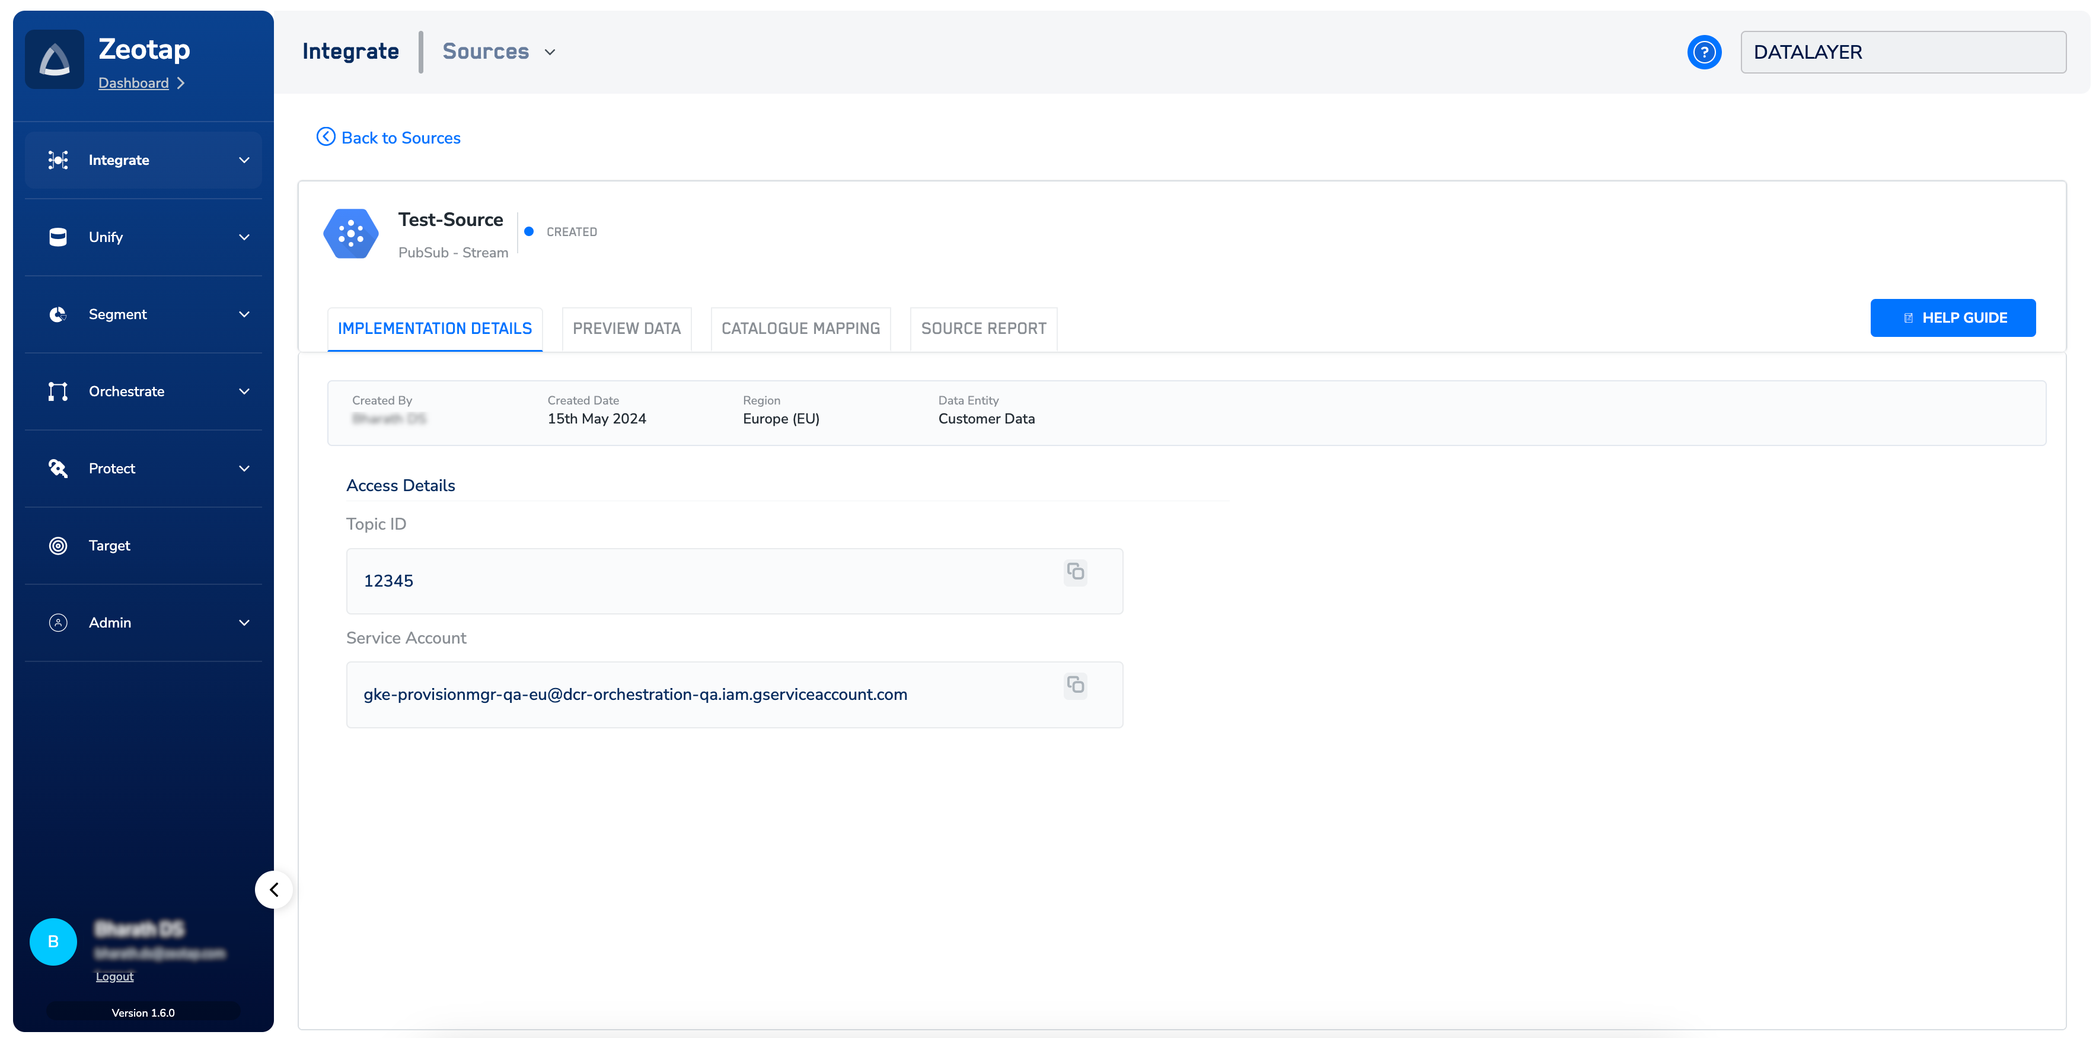The height and width of the screenshot is (1038, 2099).
Task: Open the Catalogue Mapping tab
Action: (801, 329)
